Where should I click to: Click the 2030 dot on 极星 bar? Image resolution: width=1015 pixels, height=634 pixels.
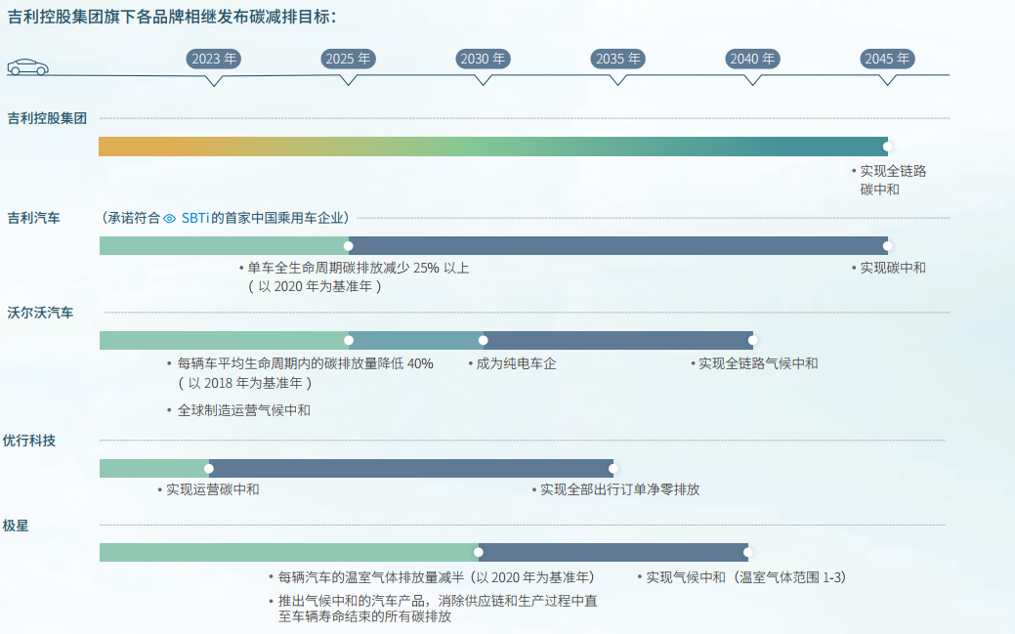tap(479, 552)
